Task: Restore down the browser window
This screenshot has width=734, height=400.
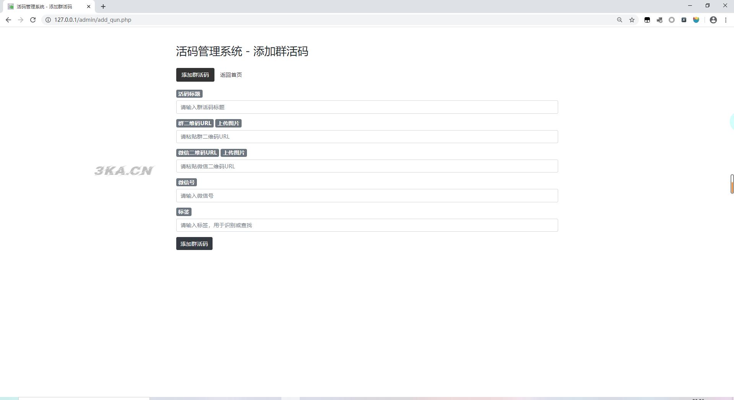Action: coord(708,5)
